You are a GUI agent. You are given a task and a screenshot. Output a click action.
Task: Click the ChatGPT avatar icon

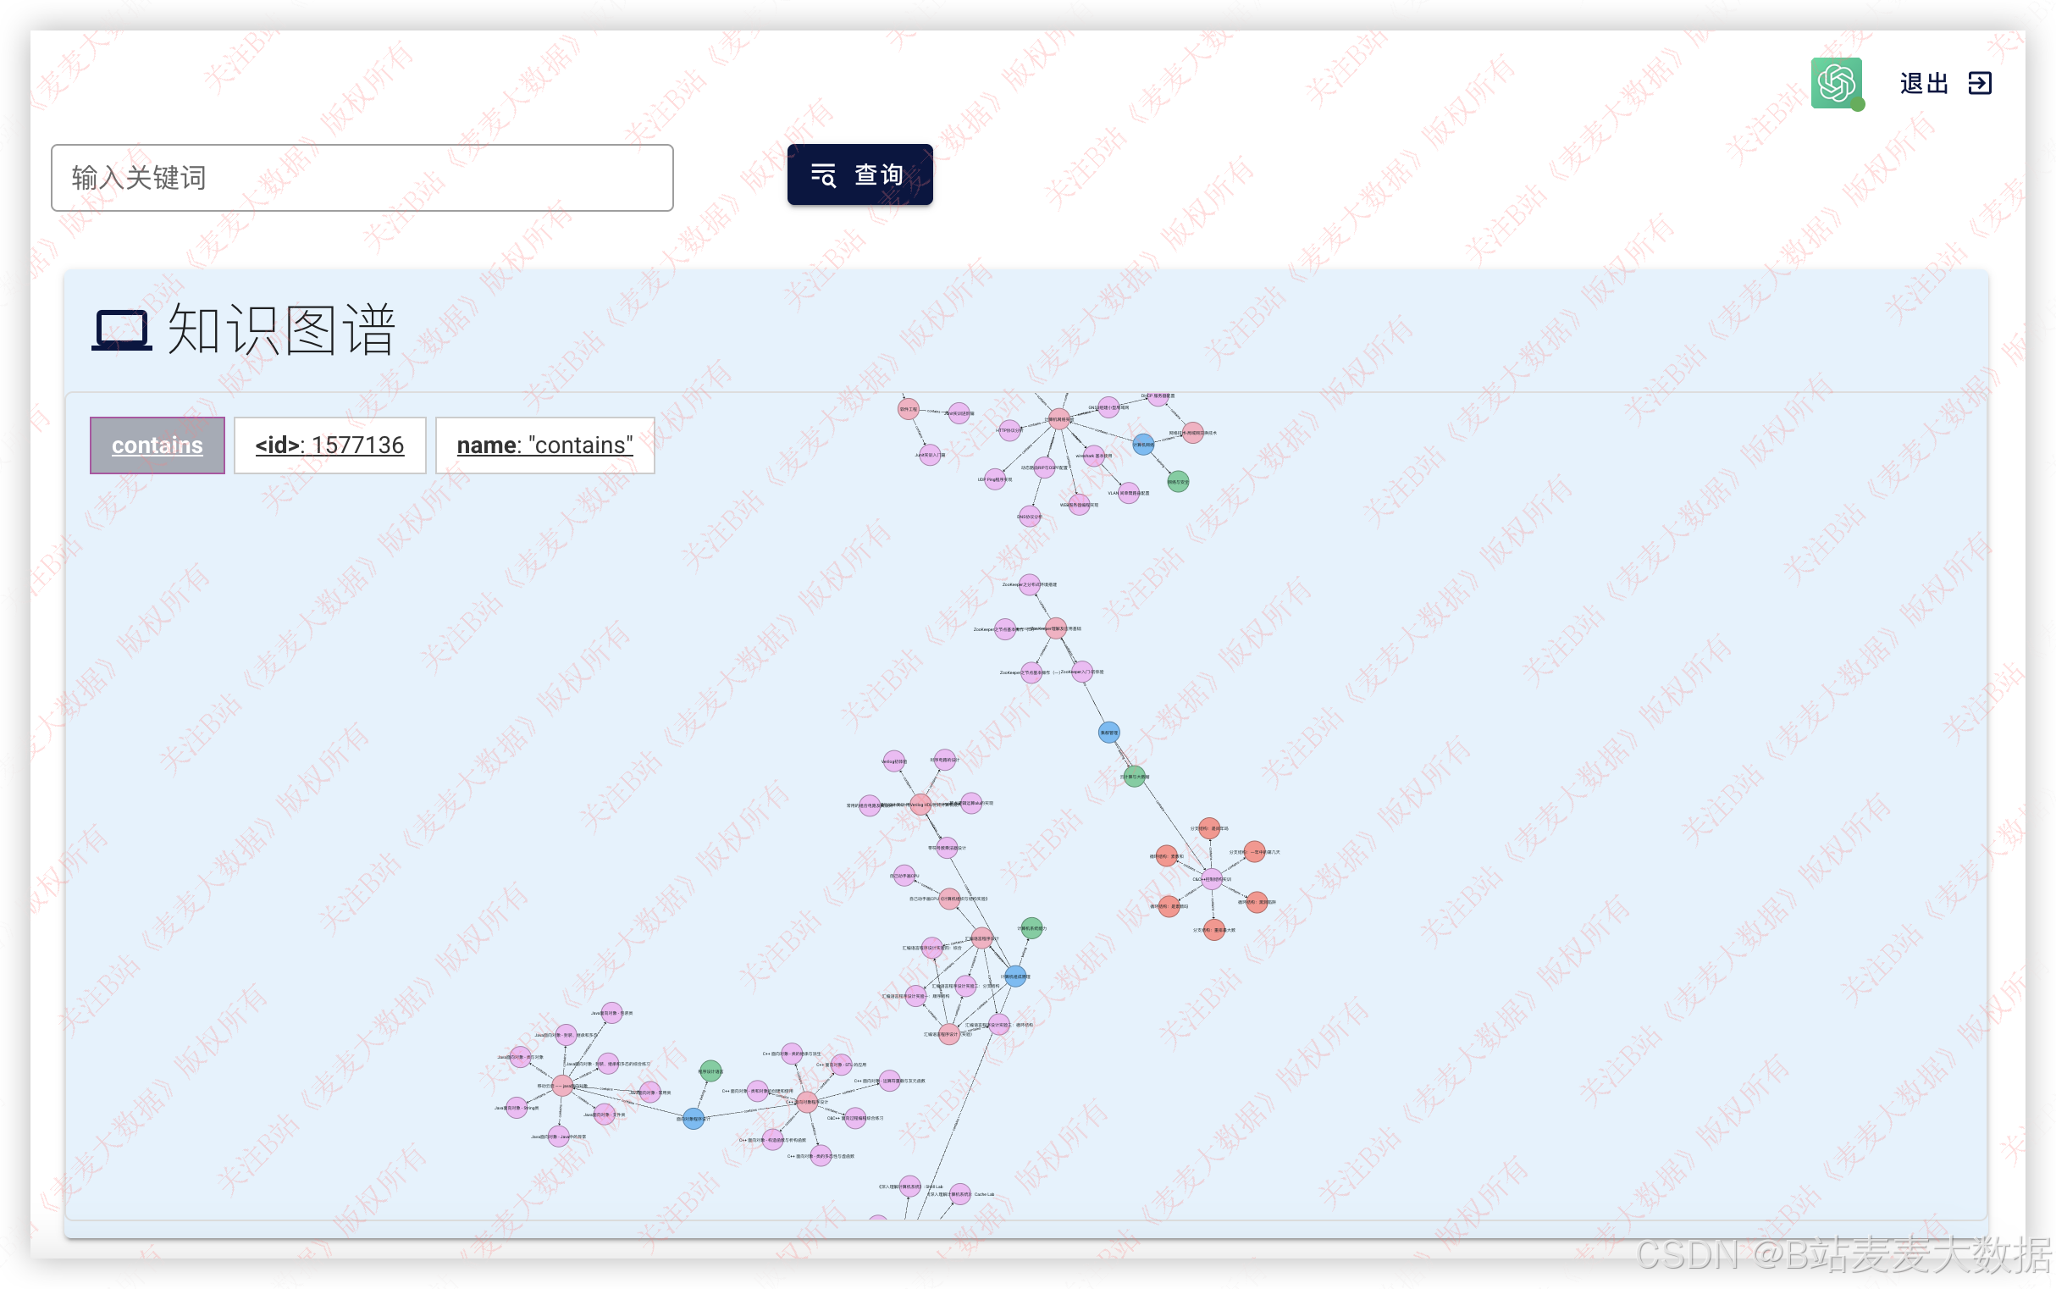[1836, 83]
